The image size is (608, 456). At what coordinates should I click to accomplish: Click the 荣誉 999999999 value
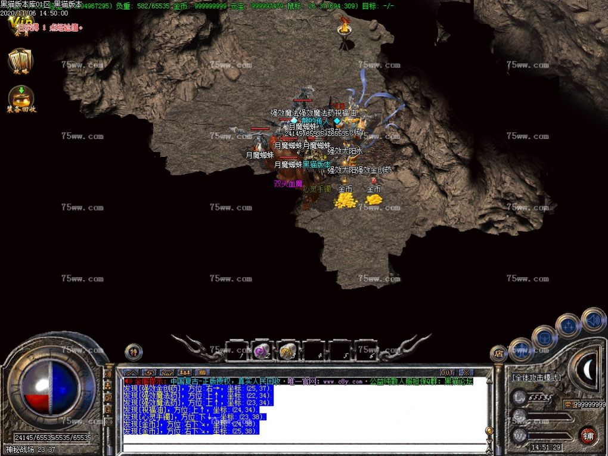click(585, 404)
